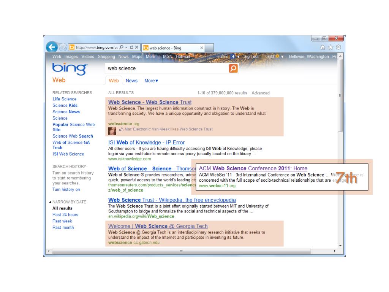Click Turn history on
Viewport: 389px width, 292px height.
click(66, 189)
